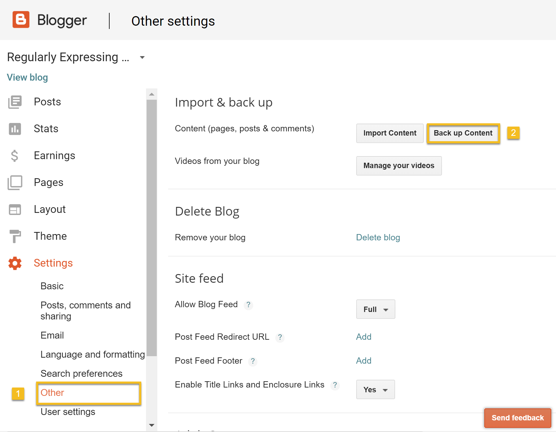Add a Post Feed Redirect URL
The width and height of the screenshot is (556, 432).
point(364,337)
